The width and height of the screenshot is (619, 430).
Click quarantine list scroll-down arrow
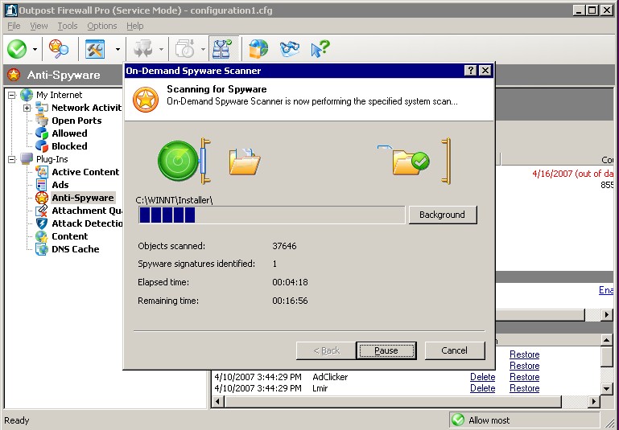[607, 389]
